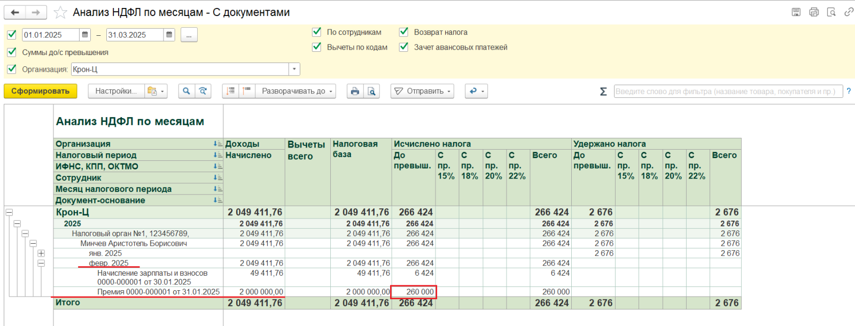Disable the Суммы до/с превышения checkbox
Screen dimensions: 855x326
tap(12, 52)
